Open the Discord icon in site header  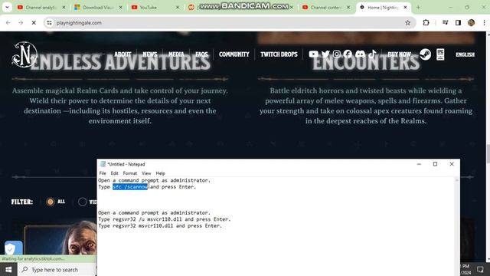tap(360, 54)
